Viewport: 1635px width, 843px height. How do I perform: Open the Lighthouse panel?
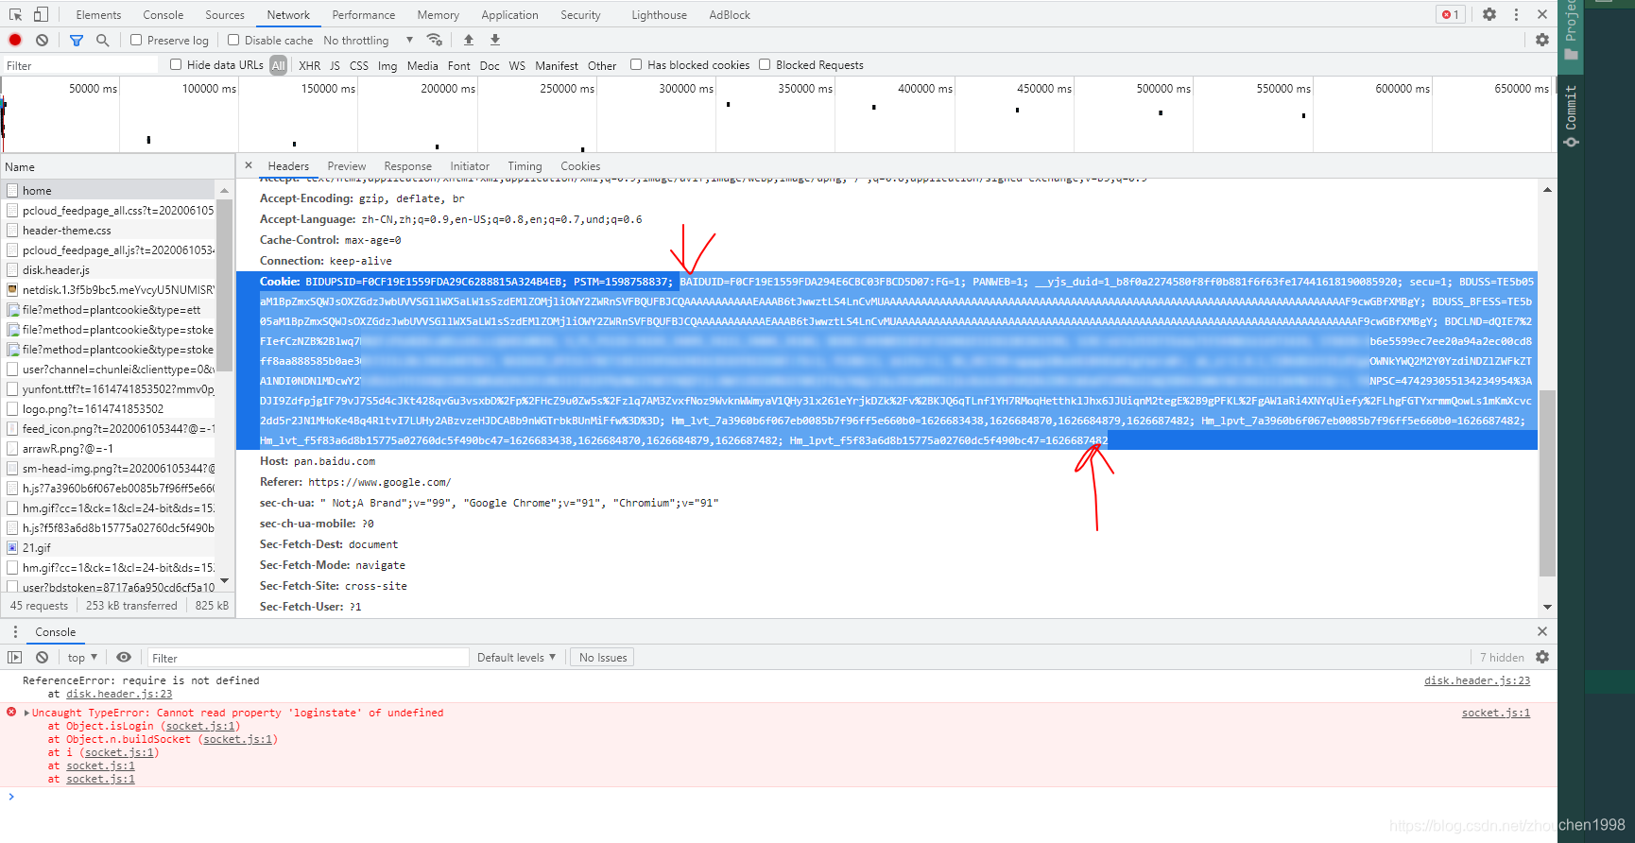659,14
